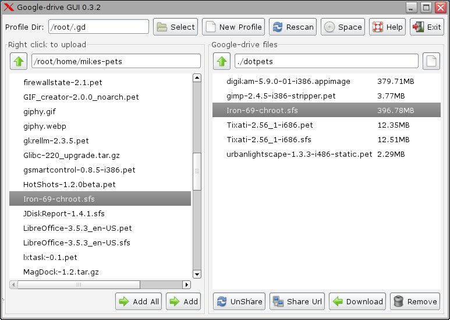Image resolution: width=450 pixels, height=320 pixels.
Task: Select Glibc-220_upgrade.tar.gz
Action: pos(100,156)
